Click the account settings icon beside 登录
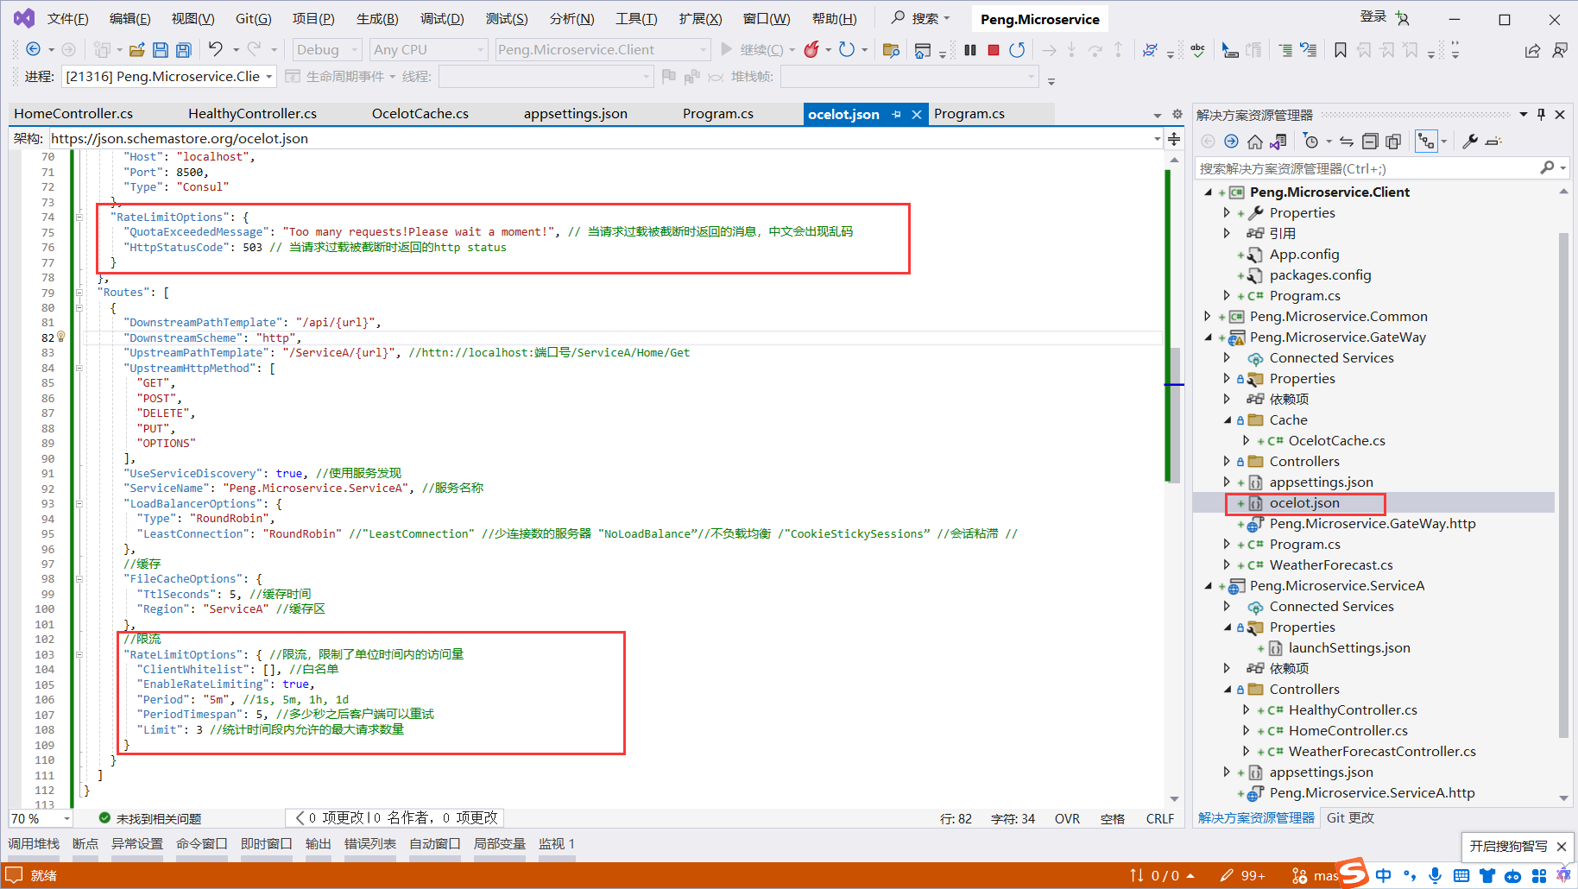Screen dimensions: 1578x889 (1403, 18)
